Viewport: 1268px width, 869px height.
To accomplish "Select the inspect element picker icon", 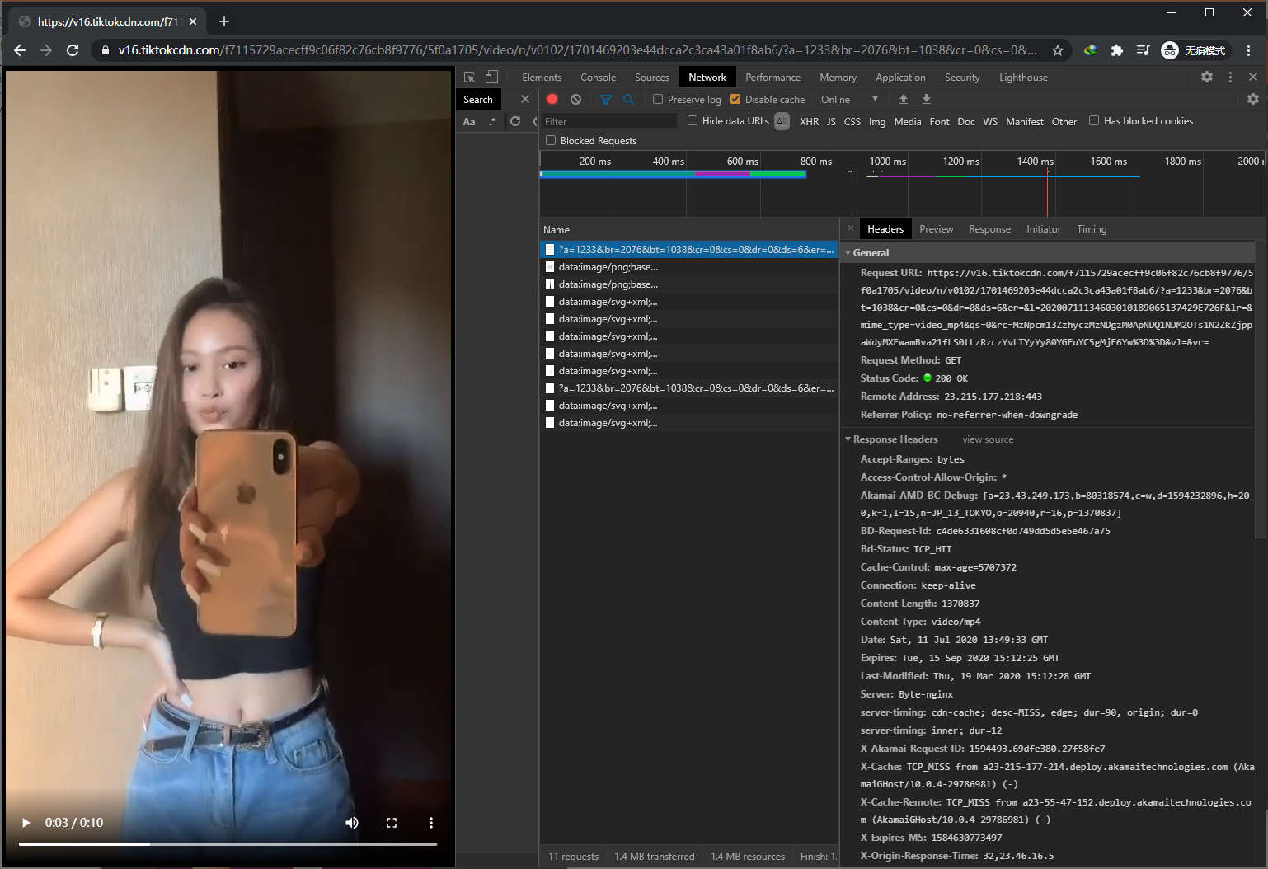I will point(469,76).
